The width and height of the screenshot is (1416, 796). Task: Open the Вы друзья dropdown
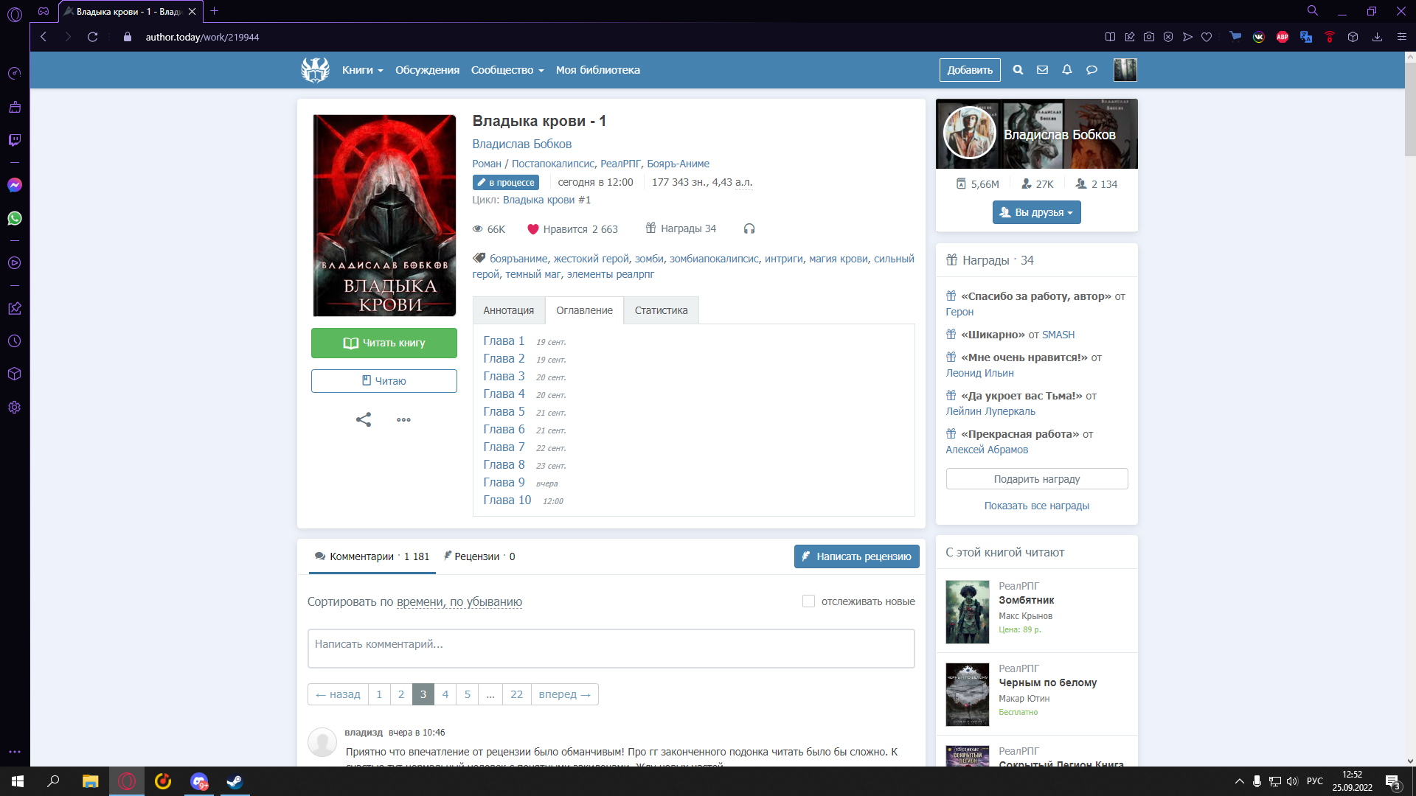(1036, 212)
